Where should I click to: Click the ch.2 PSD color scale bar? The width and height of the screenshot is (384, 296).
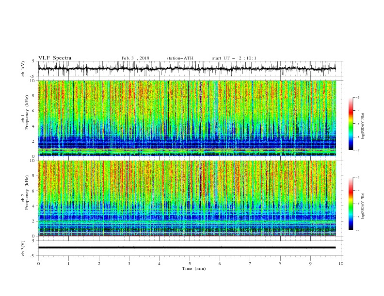351,204
